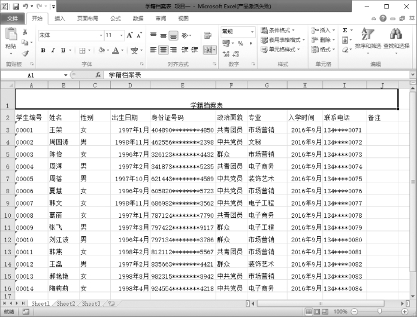Viewport: 417px width, 317px height.
Task: Decrease font size with small A icon
Action: click(x=140, y=35)
